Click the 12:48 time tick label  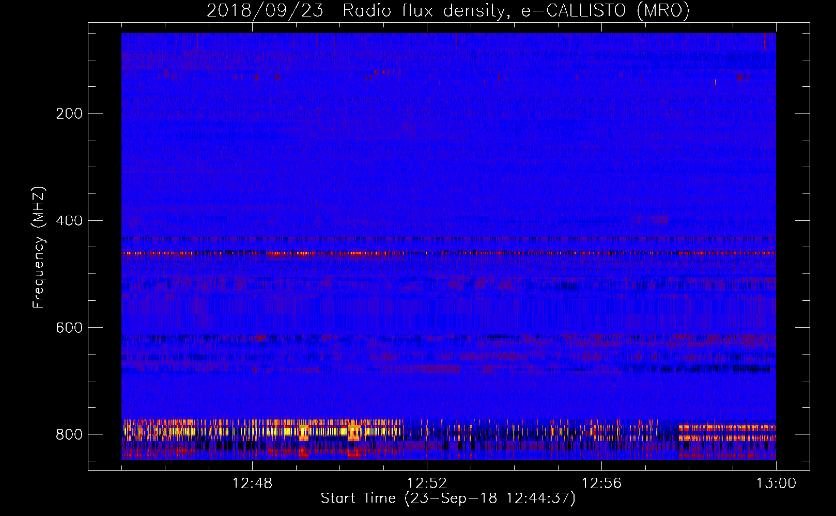click(x=253, y=483)
